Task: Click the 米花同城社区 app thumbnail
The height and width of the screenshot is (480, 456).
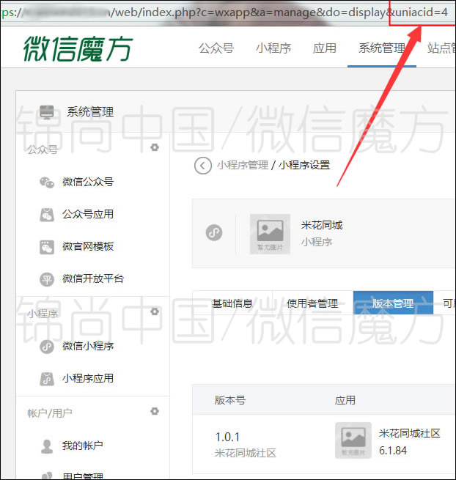Action: click(x=353, y=440)
